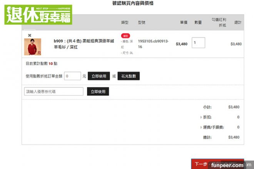Remove the b909 sweater from cart
Viewport: 254px width, 169px height.
30,35
